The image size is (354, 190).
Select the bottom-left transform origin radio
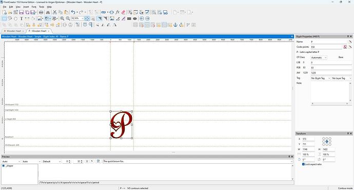(x=324, y=144)
